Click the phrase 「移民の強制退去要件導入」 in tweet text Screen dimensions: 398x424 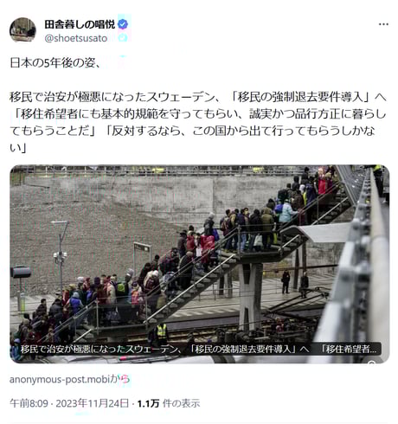pos(300,97)
